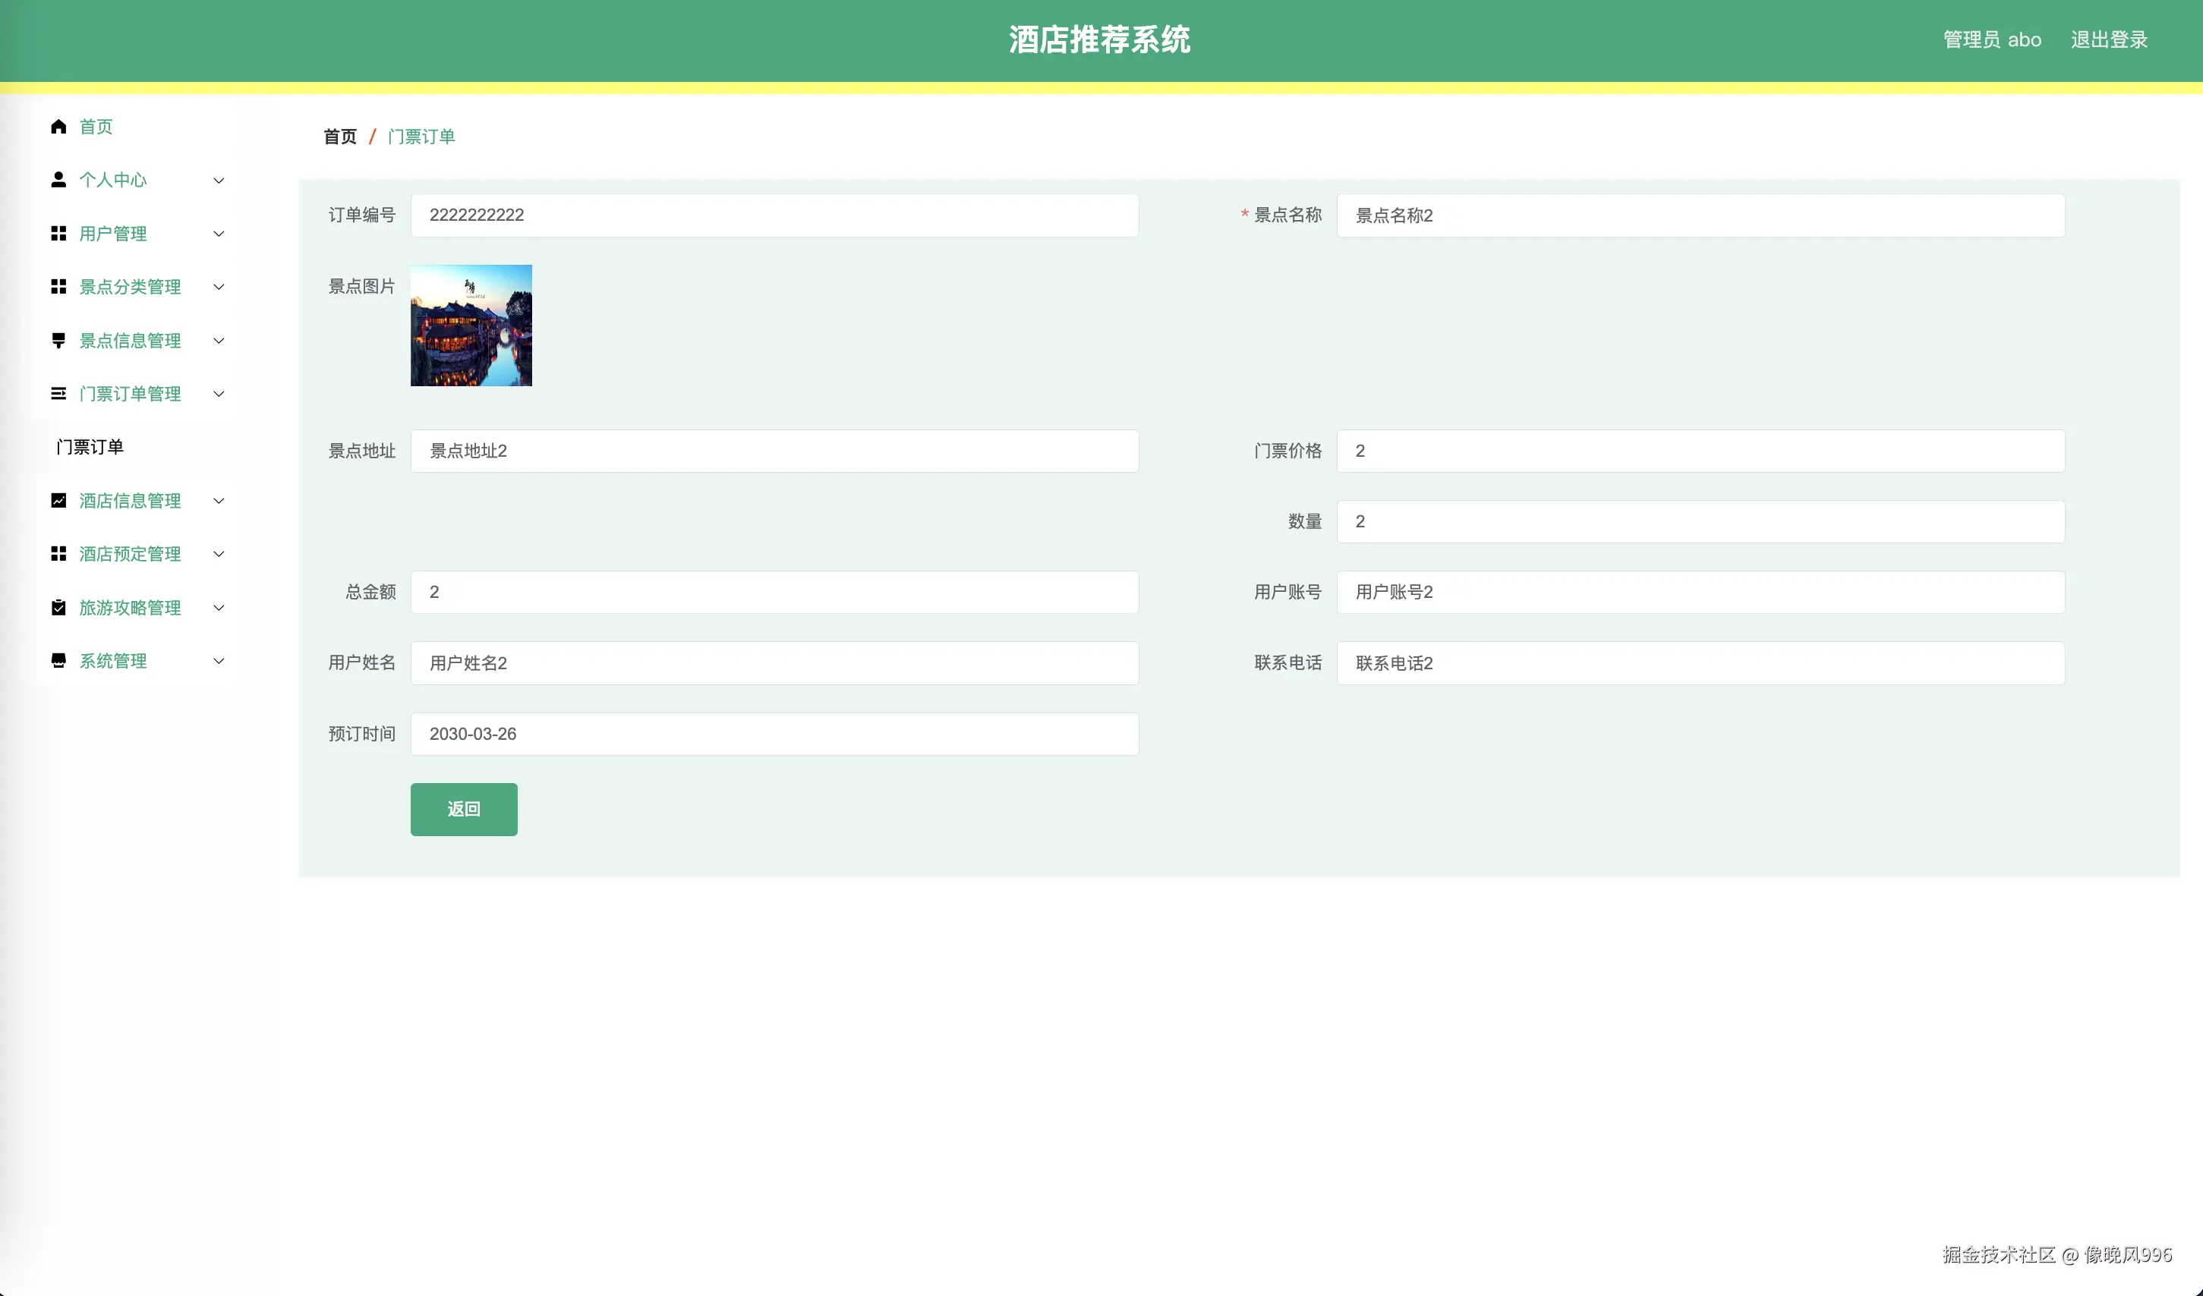Expand the 酒店信息管理 menu section
The image size is (2203, 1296).
219,501
